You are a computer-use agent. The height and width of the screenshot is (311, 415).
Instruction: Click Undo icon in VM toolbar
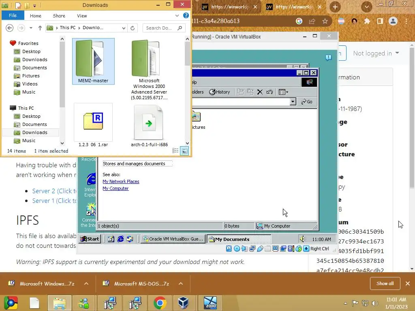pyautogui.click(x=270, y=92)
